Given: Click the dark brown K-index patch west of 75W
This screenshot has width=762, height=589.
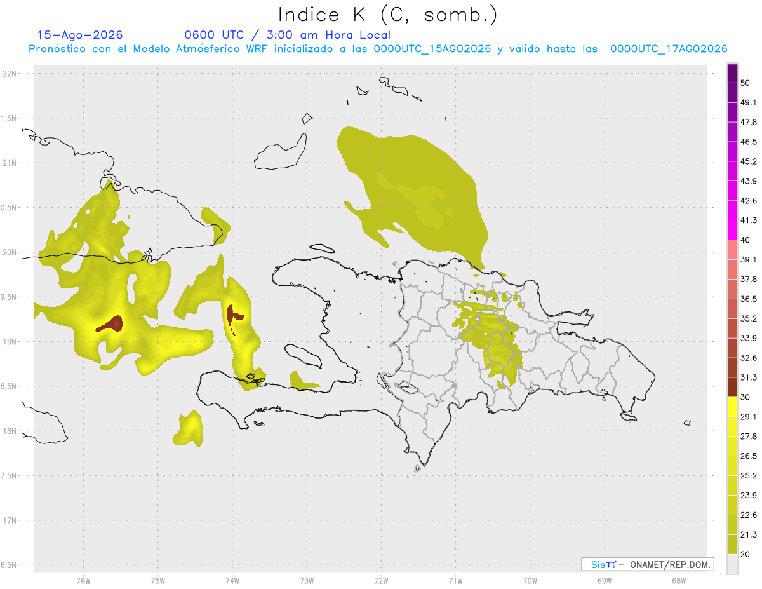Looking at the screenshot, I should coord(111,325).
